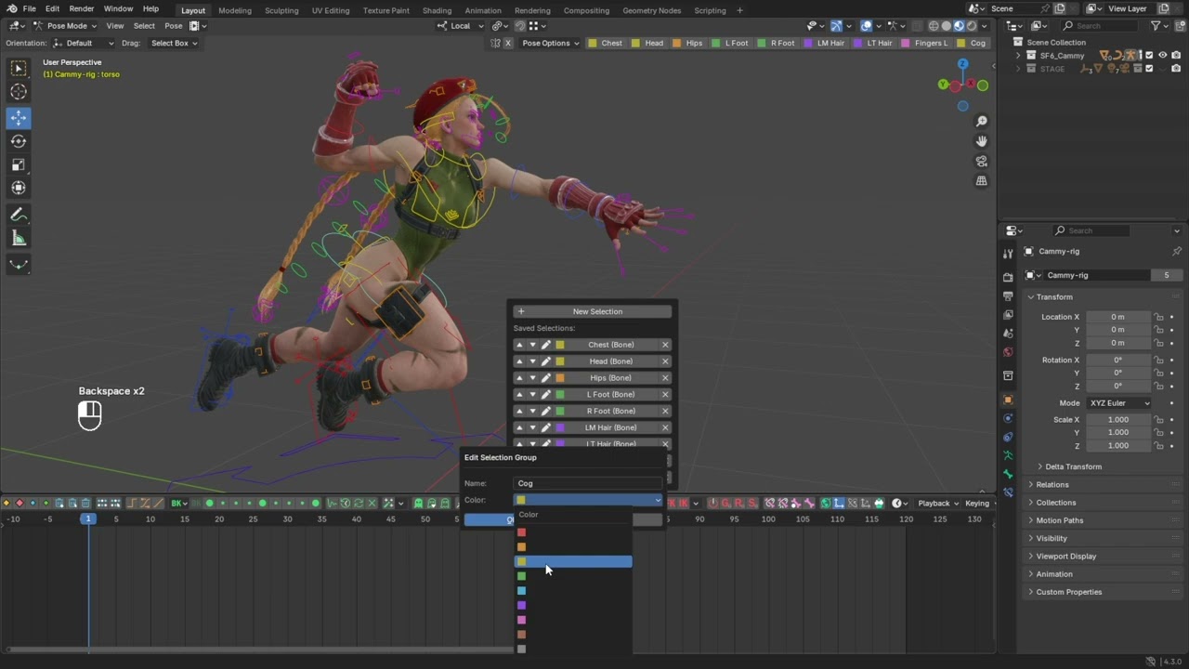Click the Head (Bone) saved selection
Screen dimensions: 1189x669
[x=610, y=361]
